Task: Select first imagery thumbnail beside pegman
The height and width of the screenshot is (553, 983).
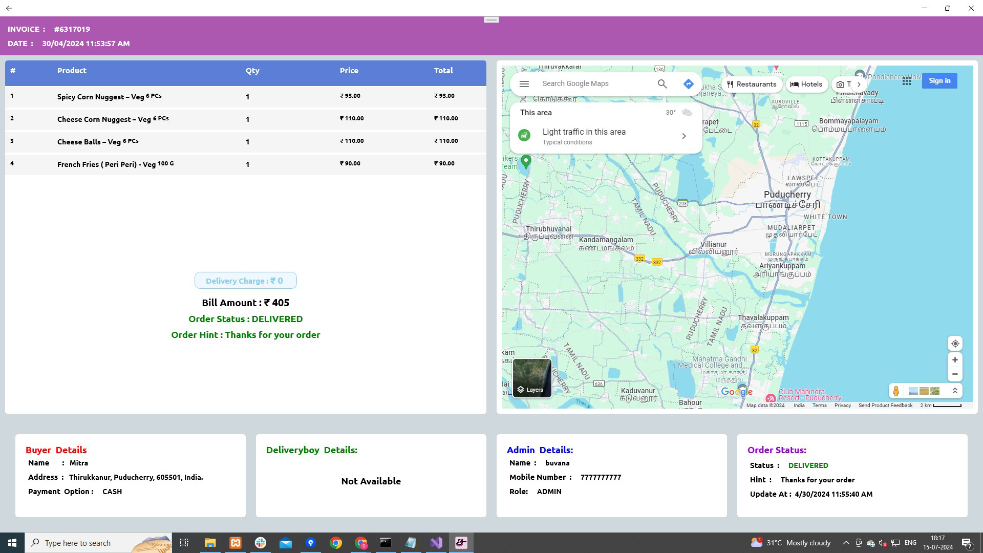Action: coord(912,391)
